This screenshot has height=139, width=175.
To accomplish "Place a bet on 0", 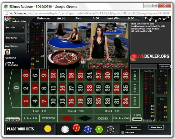I will pos(16,88).
